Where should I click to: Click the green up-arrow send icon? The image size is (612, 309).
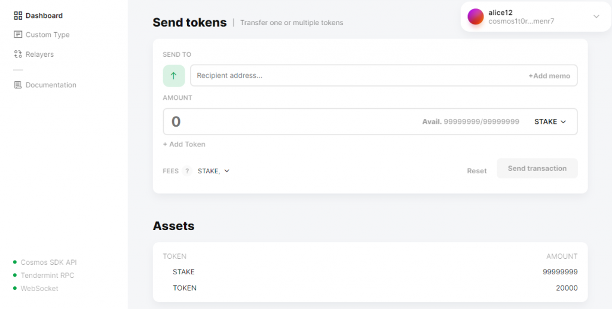tap(174, 76)
